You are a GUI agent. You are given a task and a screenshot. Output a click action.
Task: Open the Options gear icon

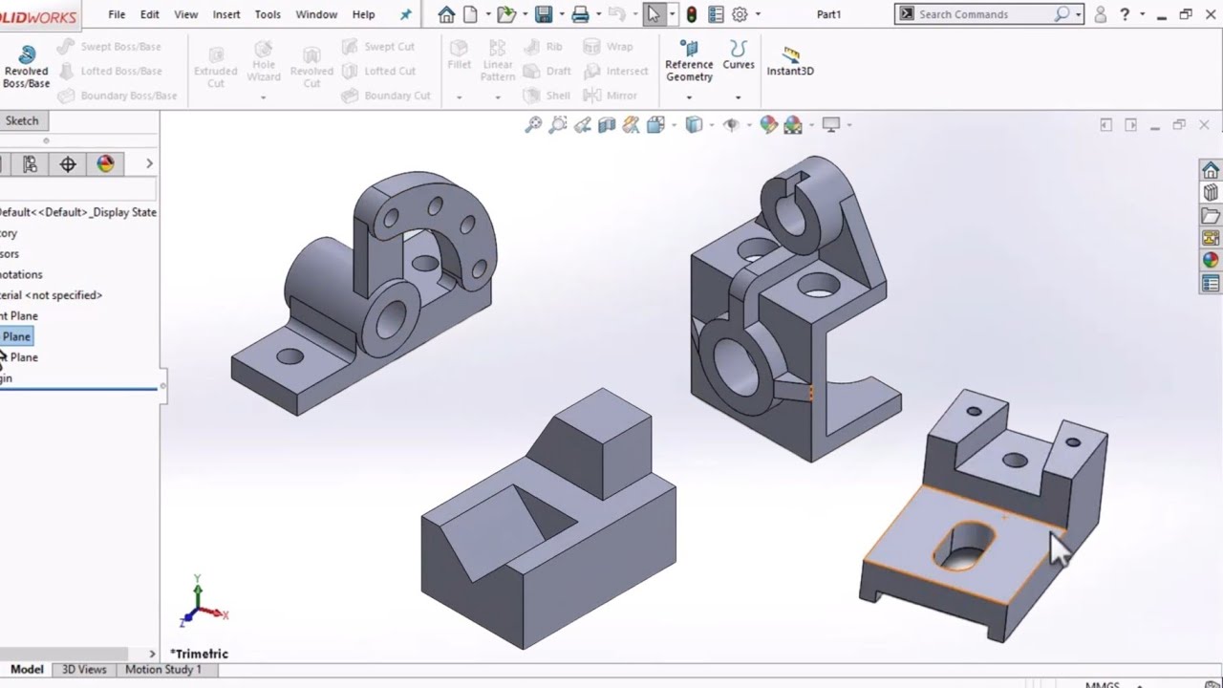740,14
